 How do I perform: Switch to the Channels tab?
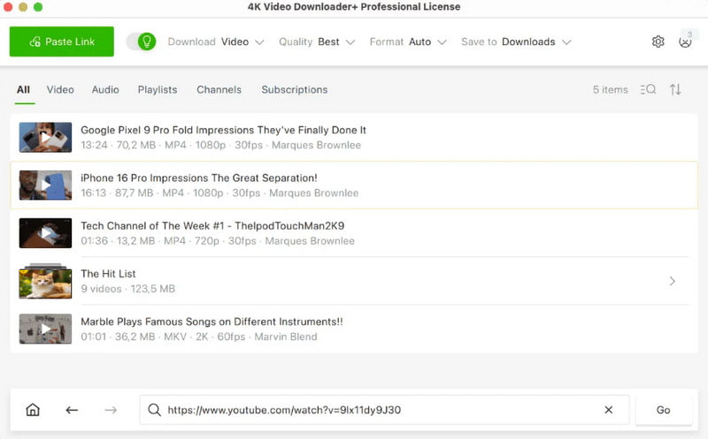pyautogui.click(x=219, y=90)
